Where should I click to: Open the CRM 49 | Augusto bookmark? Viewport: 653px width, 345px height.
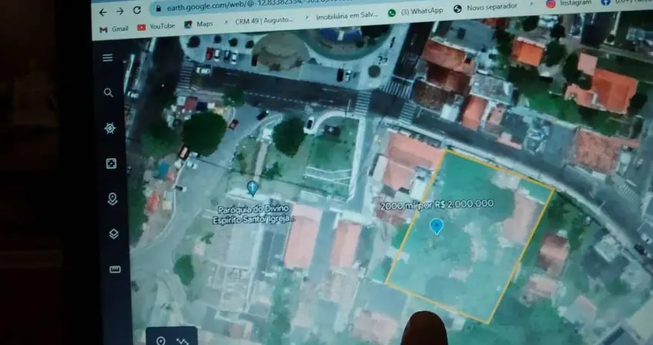click(x=259, y=21)
